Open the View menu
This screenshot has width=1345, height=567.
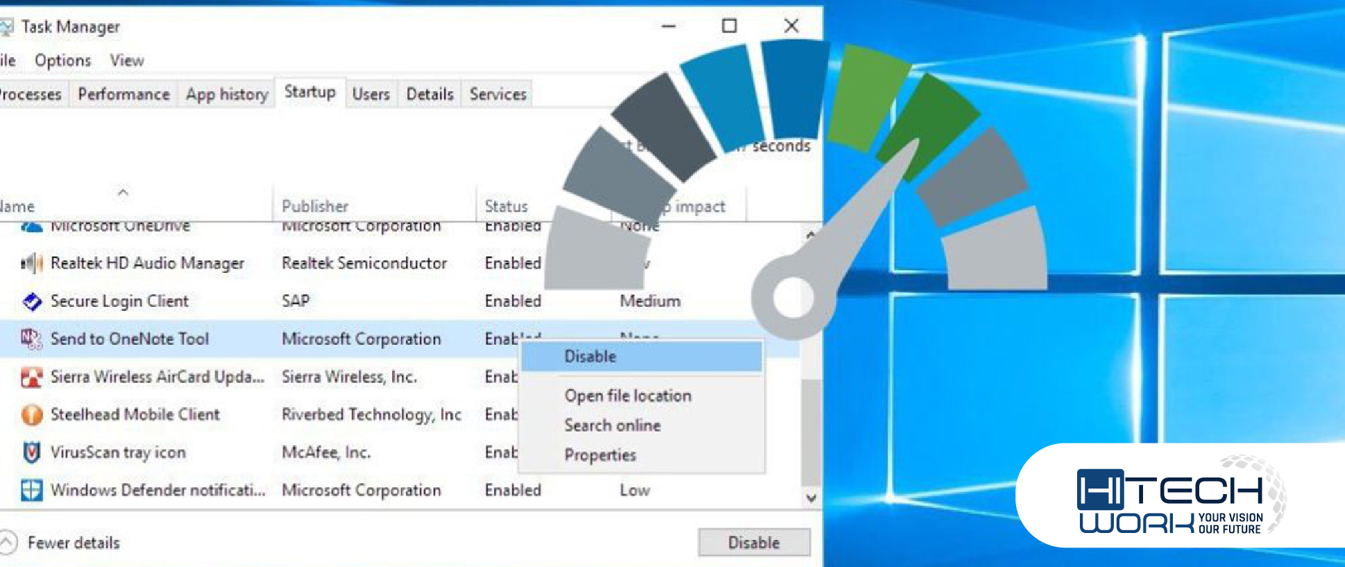click(127, 60)
